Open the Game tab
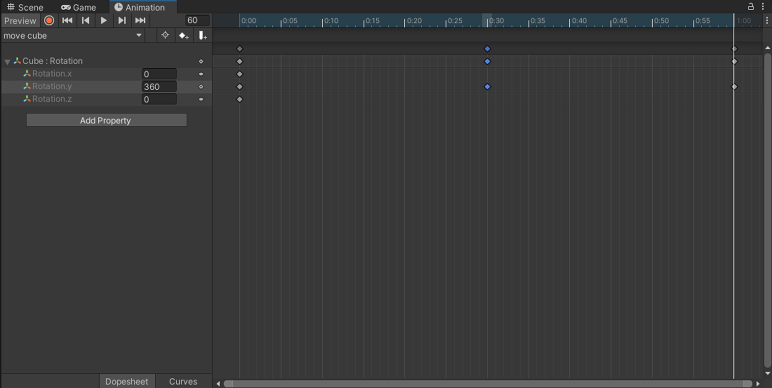 point(79,7)
